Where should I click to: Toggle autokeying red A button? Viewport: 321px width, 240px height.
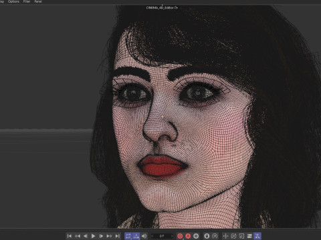tap(188, 236)
